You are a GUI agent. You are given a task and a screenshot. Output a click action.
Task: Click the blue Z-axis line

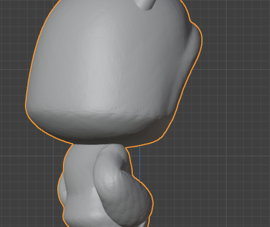pyautogui.click(x=140, y=162)
